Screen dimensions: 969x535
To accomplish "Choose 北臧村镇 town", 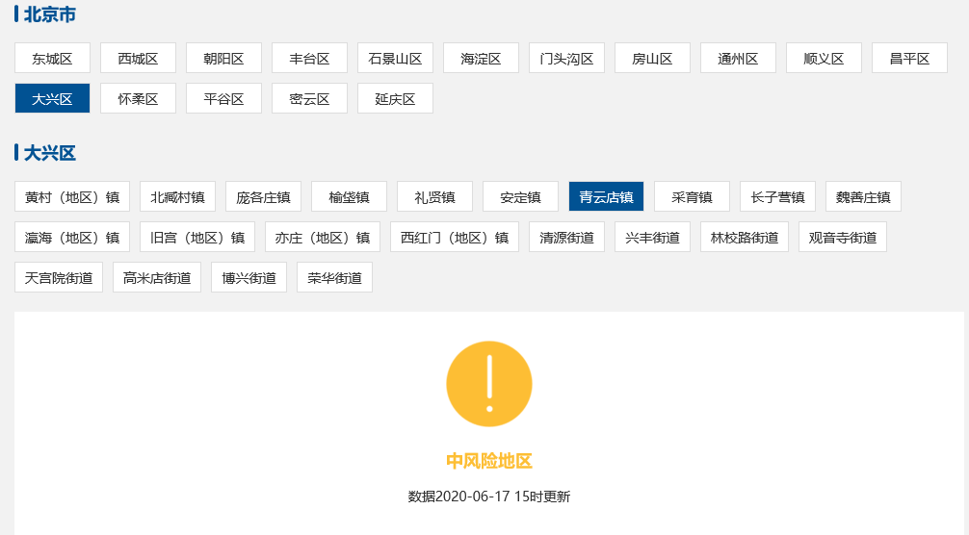I will point(177,197).
